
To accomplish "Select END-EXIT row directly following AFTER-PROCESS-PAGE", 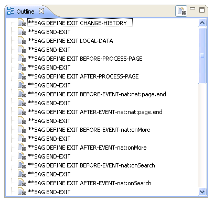I will click(49, 85).
